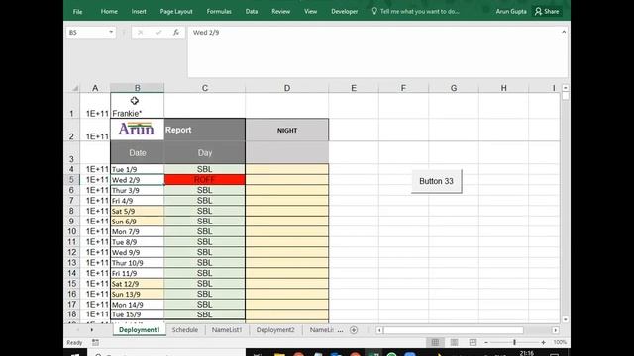Click the zoom slider handle
634x356 pixels.
tap(514, 342)
